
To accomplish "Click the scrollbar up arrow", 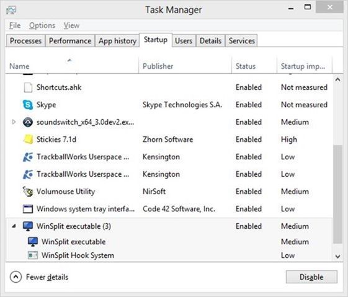I will tap(338, 79).
